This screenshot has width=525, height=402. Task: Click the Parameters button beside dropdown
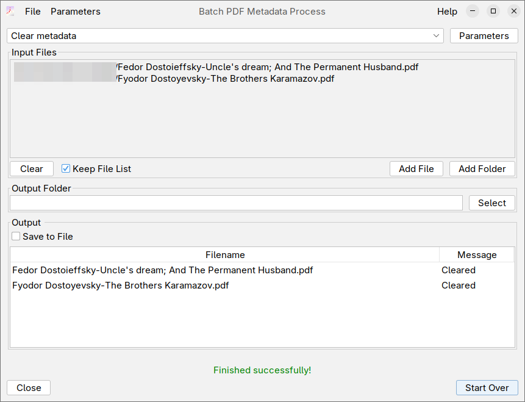[484, 36]
